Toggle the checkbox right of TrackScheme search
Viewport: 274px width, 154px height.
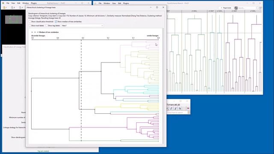[x=257, y=8]
